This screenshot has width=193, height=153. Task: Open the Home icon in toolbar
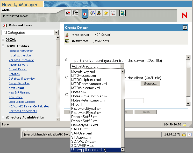(x=68, y=13)
